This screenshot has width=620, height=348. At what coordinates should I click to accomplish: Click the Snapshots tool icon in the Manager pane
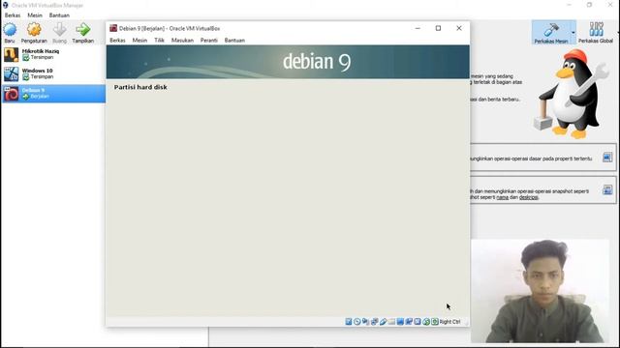click(607, 189)
